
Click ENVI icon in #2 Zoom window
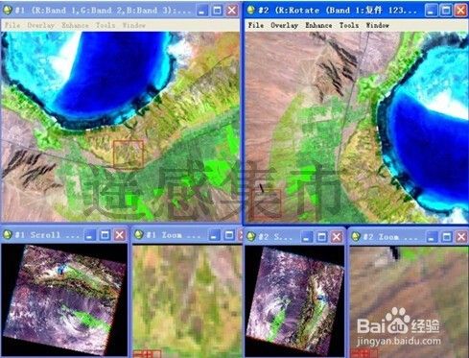point(356,236)
